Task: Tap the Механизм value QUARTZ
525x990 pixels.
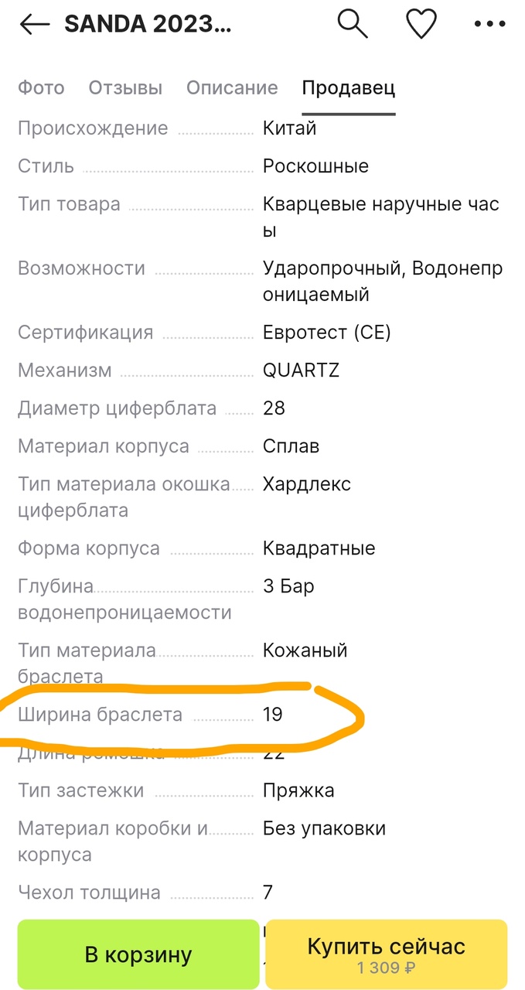Action: pyautogui.click(x=301, y=370)
